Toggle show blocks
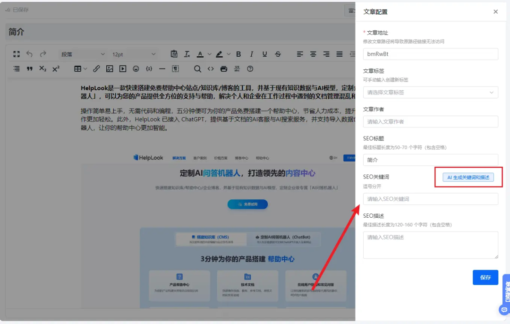 click(x=175, y=68)
